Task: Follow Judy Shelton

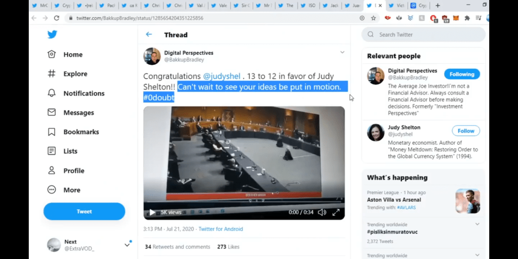Action: (x=465, y=131)
